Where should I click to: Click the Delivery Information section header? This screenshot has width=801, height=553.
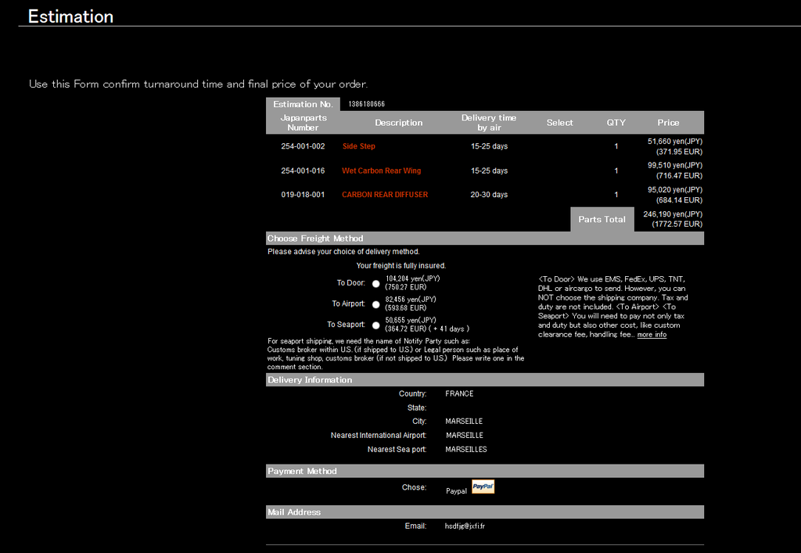pos(310,380)
